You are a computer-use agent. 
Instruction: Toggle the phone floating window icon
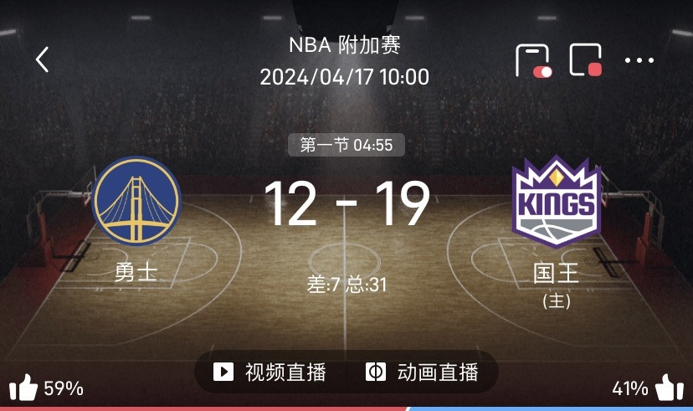tap(533, 60)
